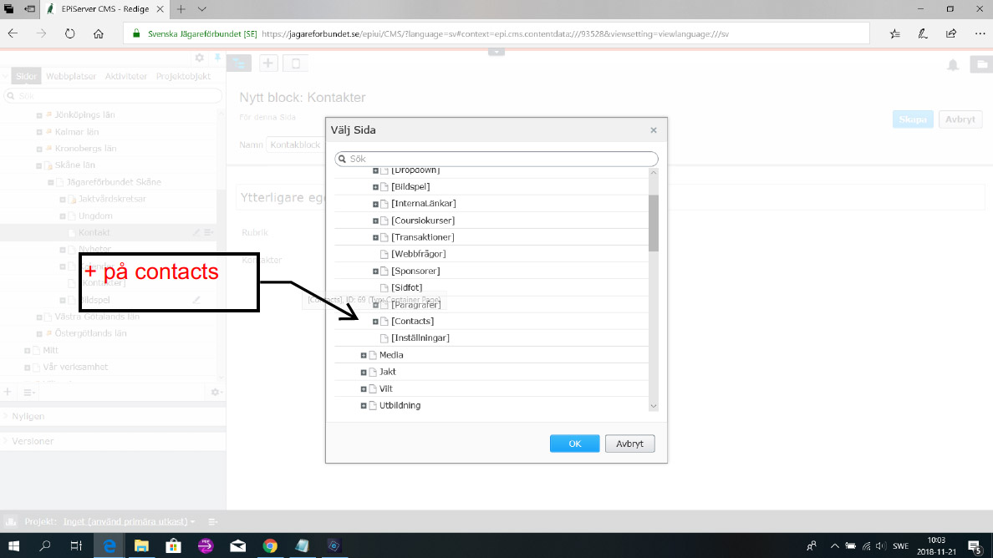The width and height of the screenshot is (993, 558).
Task: Click the browser home icon
Action: point(98,33)
